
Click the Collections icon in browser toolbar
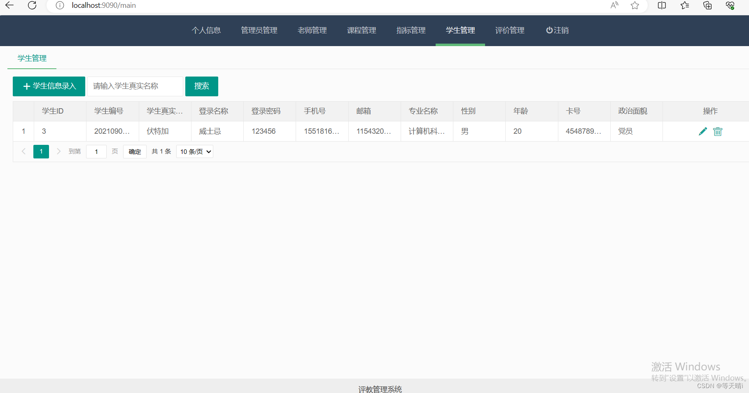[x=707, y=5]
